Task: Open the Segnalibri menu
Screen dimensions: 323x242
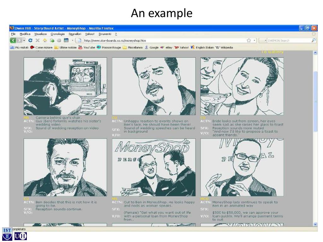Action: (x=75, y=34)
